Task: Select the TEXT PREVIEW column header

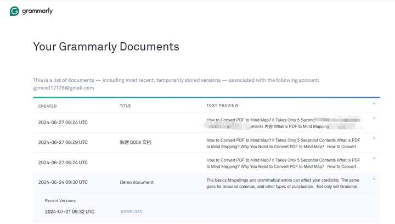Action: [222, 105]
